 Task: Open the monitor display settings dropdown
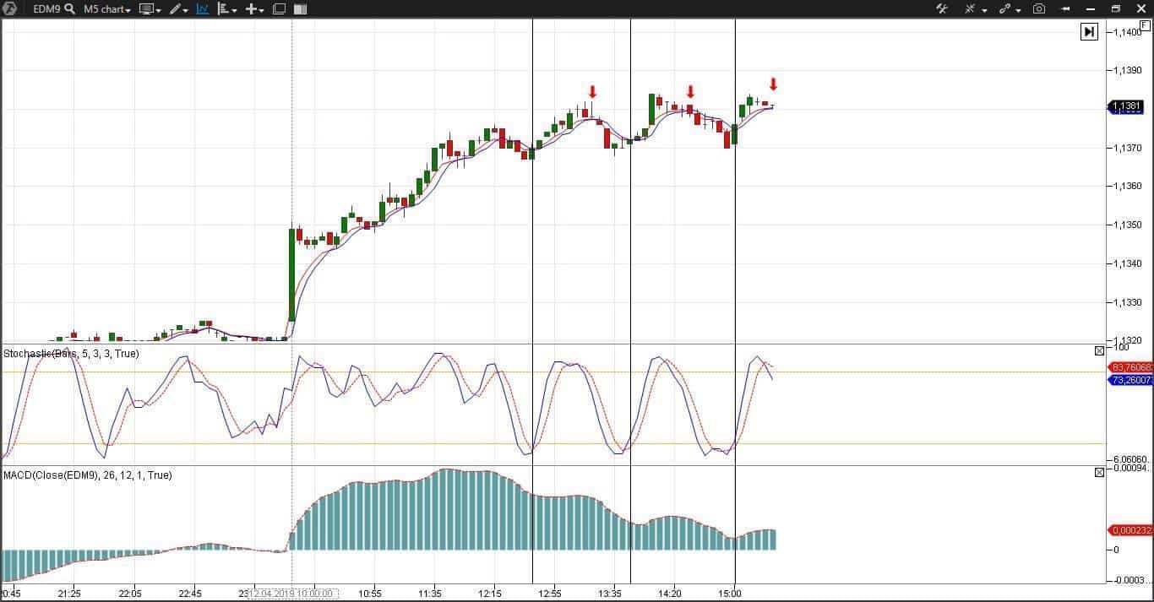149,9
